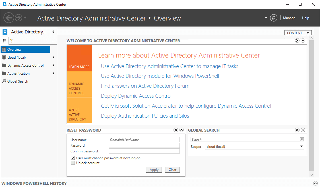Click the User name input field
Viewport: 320px width, 188px height.
[144, 140]
